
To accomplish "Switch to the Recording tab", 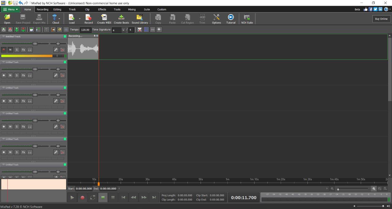I will point(43,9).
